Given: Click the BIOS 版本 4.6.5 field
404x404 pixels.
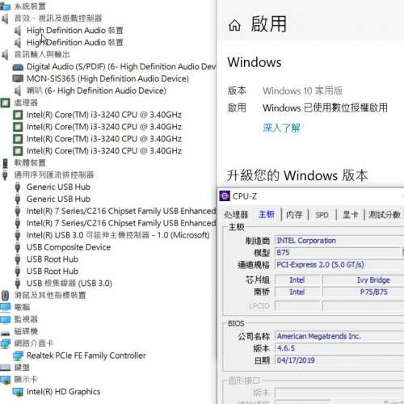Looking at the screenshot, I should (339, 348).
